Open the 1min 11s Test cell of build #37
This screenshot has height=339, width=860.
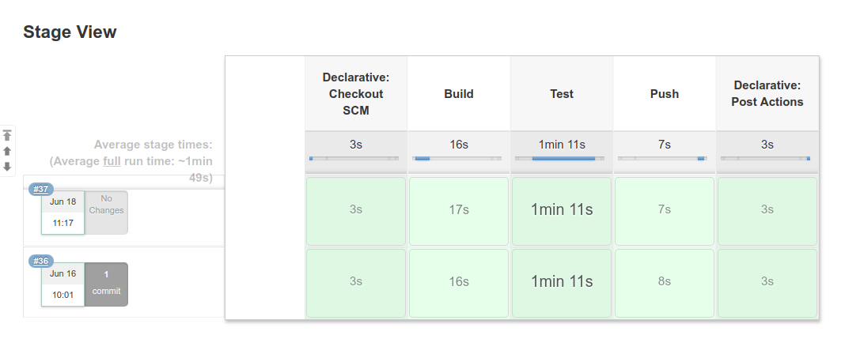[562, 212]
